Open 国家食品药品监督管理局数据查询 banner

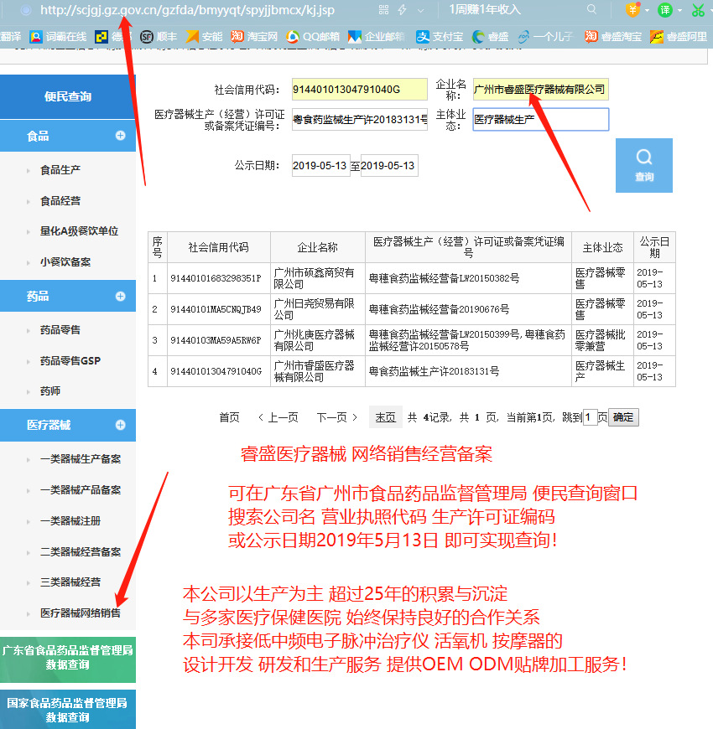coord(68,710)
